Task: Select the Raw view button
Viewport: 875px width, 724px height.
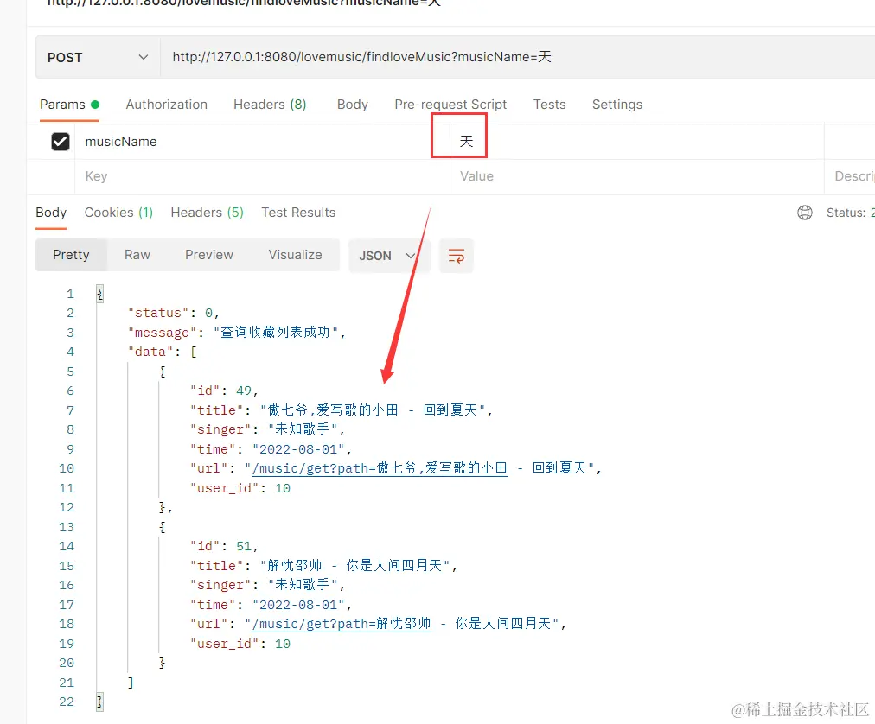Action: click(137, 255)
